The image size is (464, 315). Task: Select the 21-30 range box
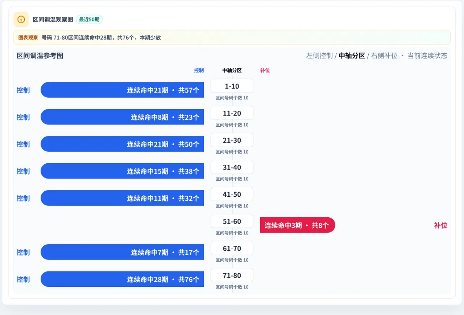(x=232, y=140)
